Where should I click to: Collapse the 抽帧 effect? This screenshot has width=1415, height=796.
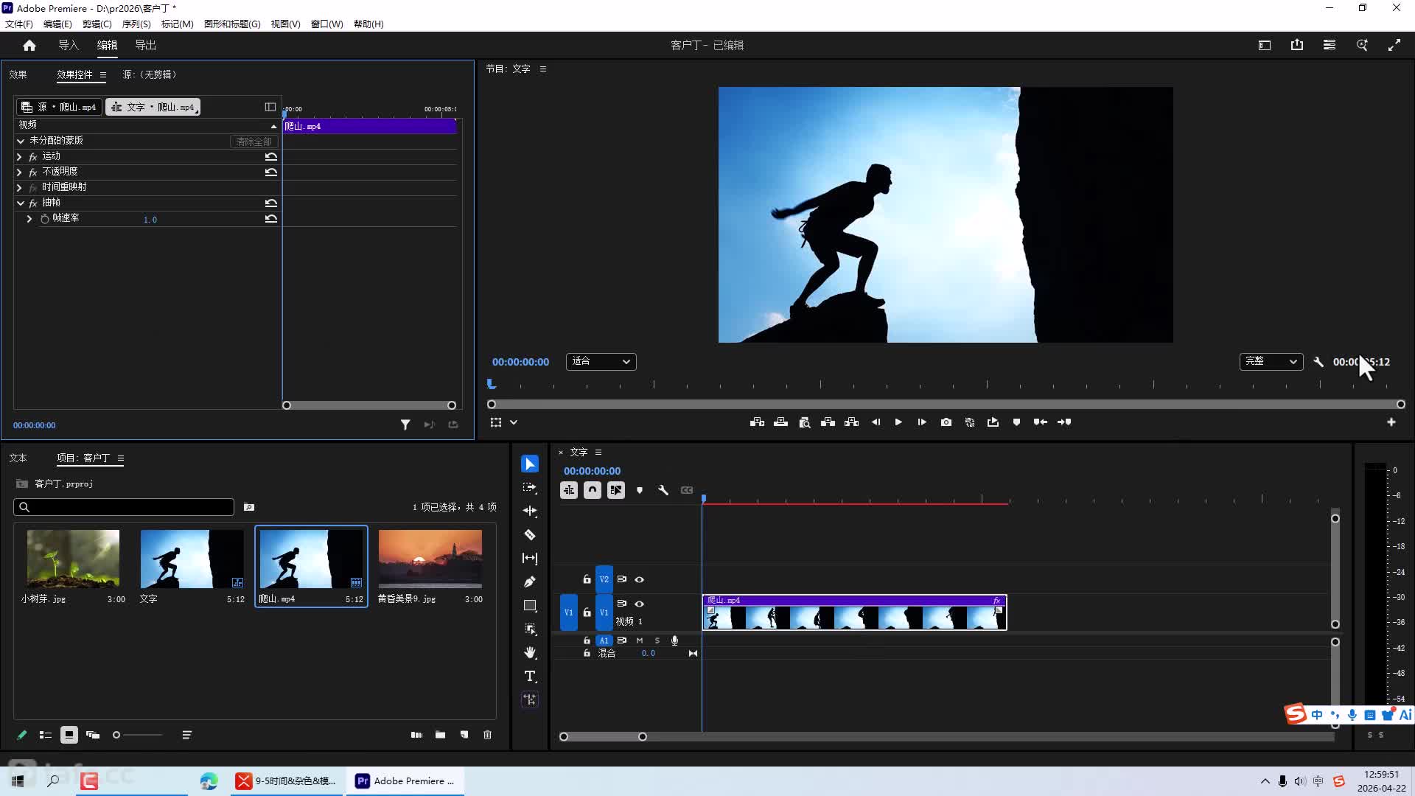click(20, 203)
